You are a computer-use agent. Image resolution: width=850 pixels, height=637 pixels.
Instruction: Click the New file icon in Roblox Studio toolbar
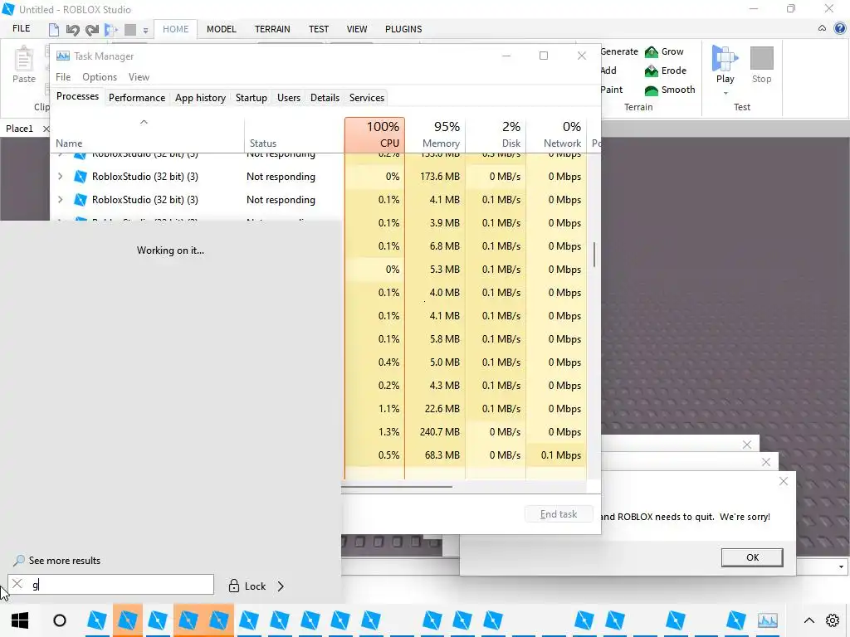54,29
